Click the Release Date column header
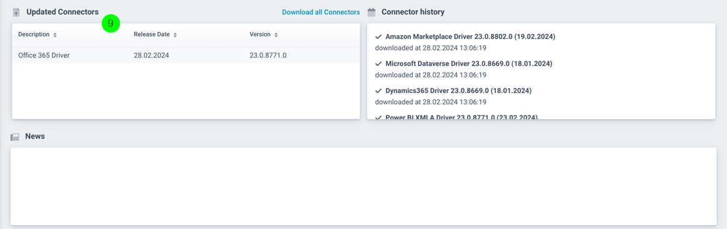 (x=152, y=34)
